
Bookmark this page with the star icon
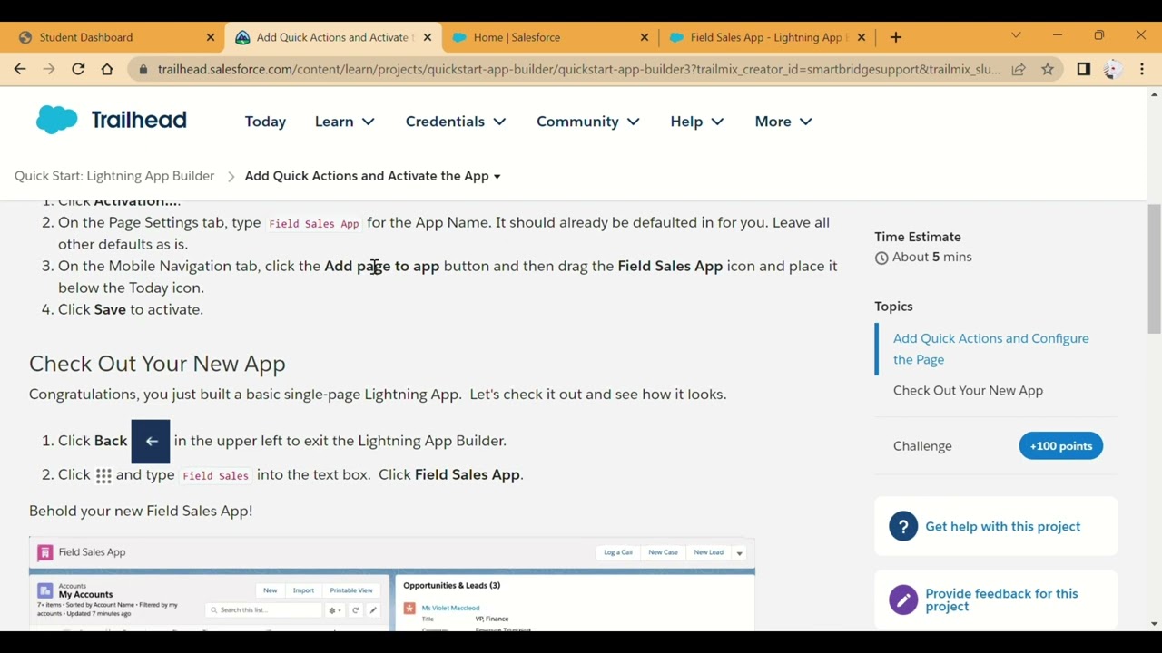pos(1048,69)
